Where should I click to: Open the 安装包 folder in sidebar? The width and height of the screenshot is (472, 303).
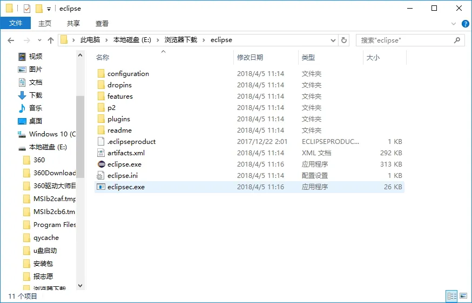pyautogui.click(x=38, y=263)
